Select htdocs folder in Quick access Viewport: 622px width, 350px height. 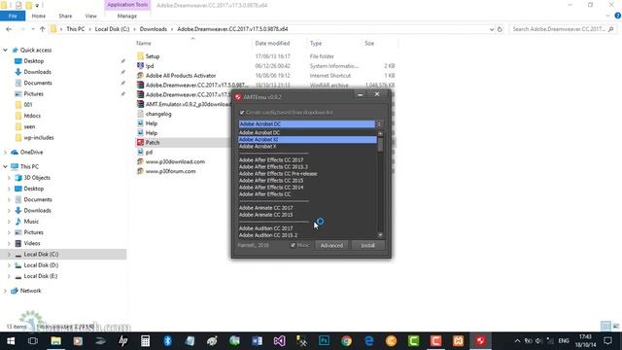[32, 116]
